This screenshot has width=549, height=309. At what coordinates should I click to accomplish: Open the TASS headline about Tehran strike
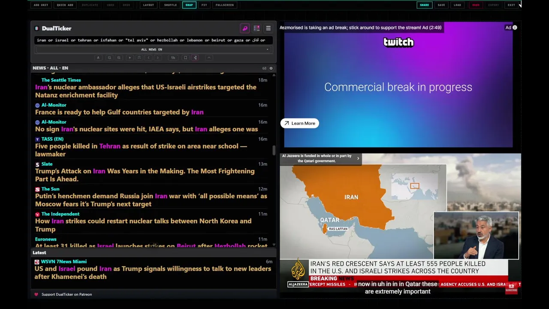pyautogui.click(x=141, y=150)
